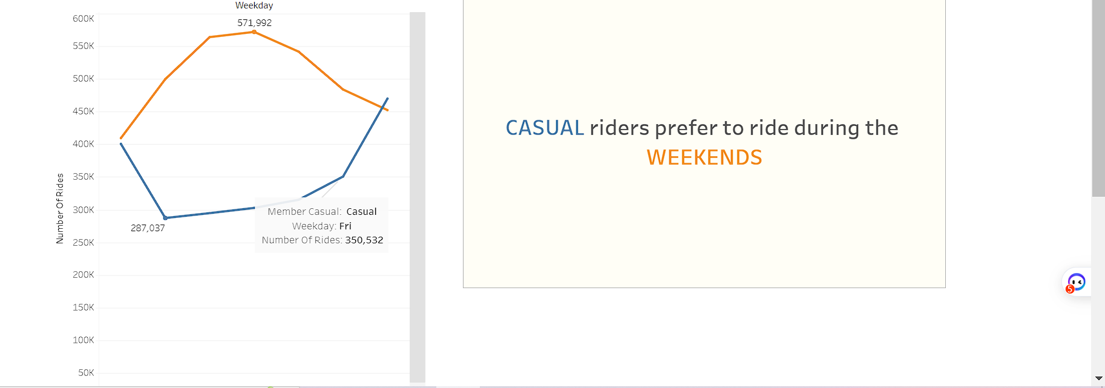
Task: Click the peak point labeled 571,992
Action: pos(254,33)
